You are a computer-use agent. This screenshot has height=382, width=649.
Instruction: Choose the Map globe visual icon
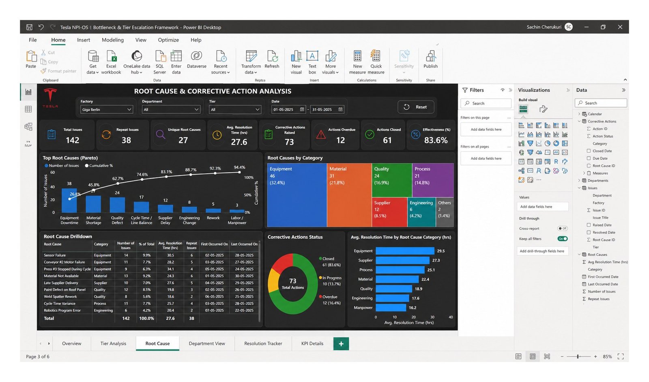[522, 153]
